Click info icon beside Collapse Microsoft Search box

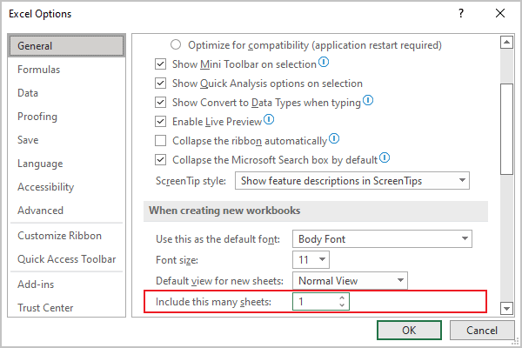pos(385,157)
